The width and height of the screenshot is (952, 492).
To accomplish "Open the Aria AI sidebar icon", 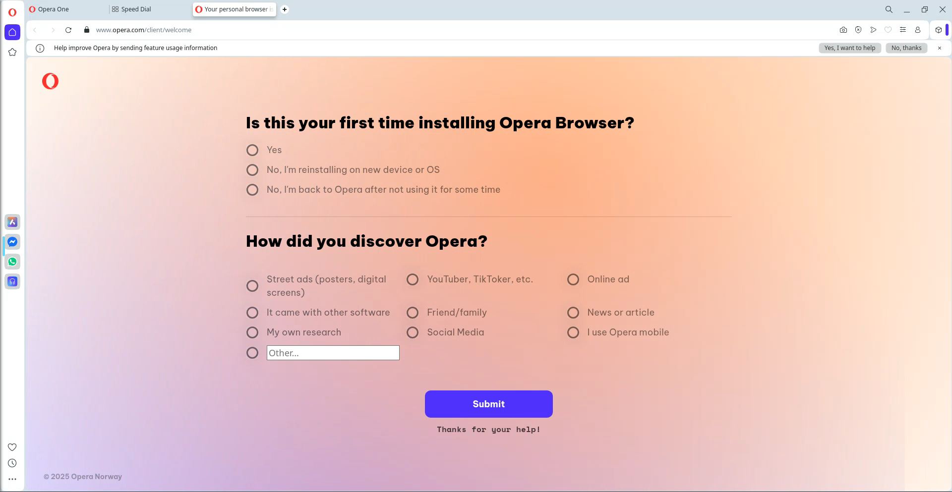I will (12, 222).
